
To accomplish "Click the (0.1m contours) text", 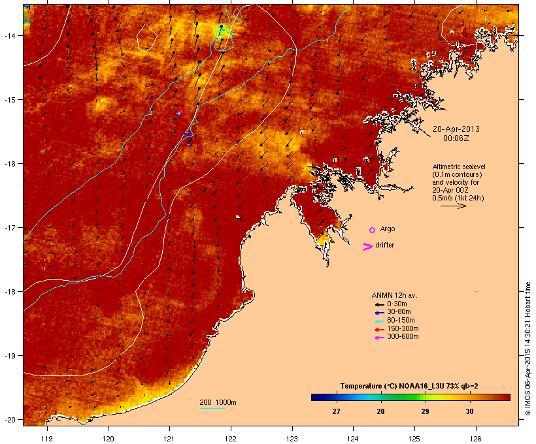I will pyautogui.click(x=457, y=174).
